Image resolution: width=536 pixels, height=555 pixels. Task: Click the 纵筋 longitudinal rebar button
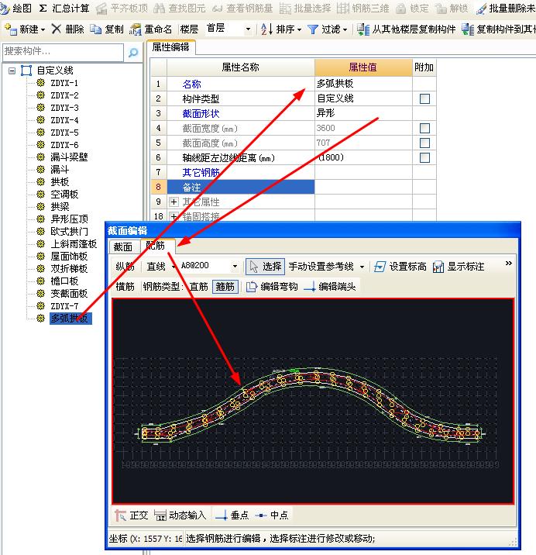tap(125, 267)
